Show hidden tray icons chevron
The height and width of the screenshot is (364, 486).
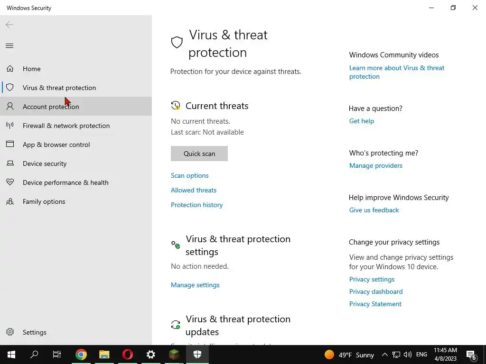pyautogui.click(x=384, y=355)
